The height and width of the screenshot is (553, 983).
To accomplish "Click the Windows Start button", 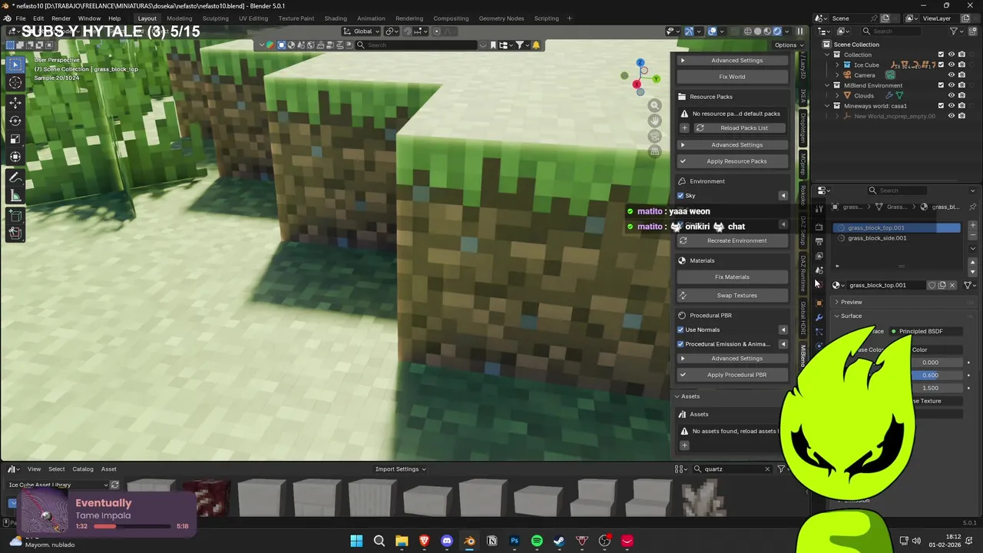I will 356,541.
